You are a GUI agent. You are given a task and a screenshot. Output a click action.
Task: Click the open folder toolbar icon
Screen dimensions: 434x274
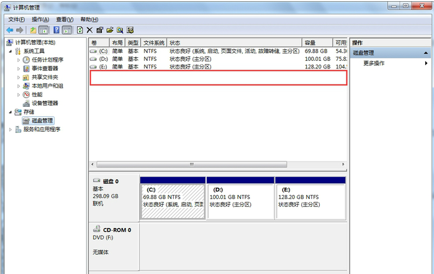(110, 30)
